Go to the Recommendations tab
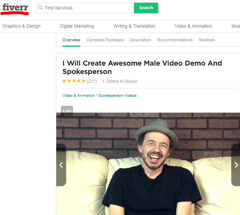 (175, 40)
